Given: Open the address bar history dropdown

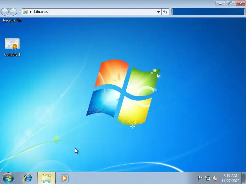Looking at the screenshot, I should [x=158, y=12].
